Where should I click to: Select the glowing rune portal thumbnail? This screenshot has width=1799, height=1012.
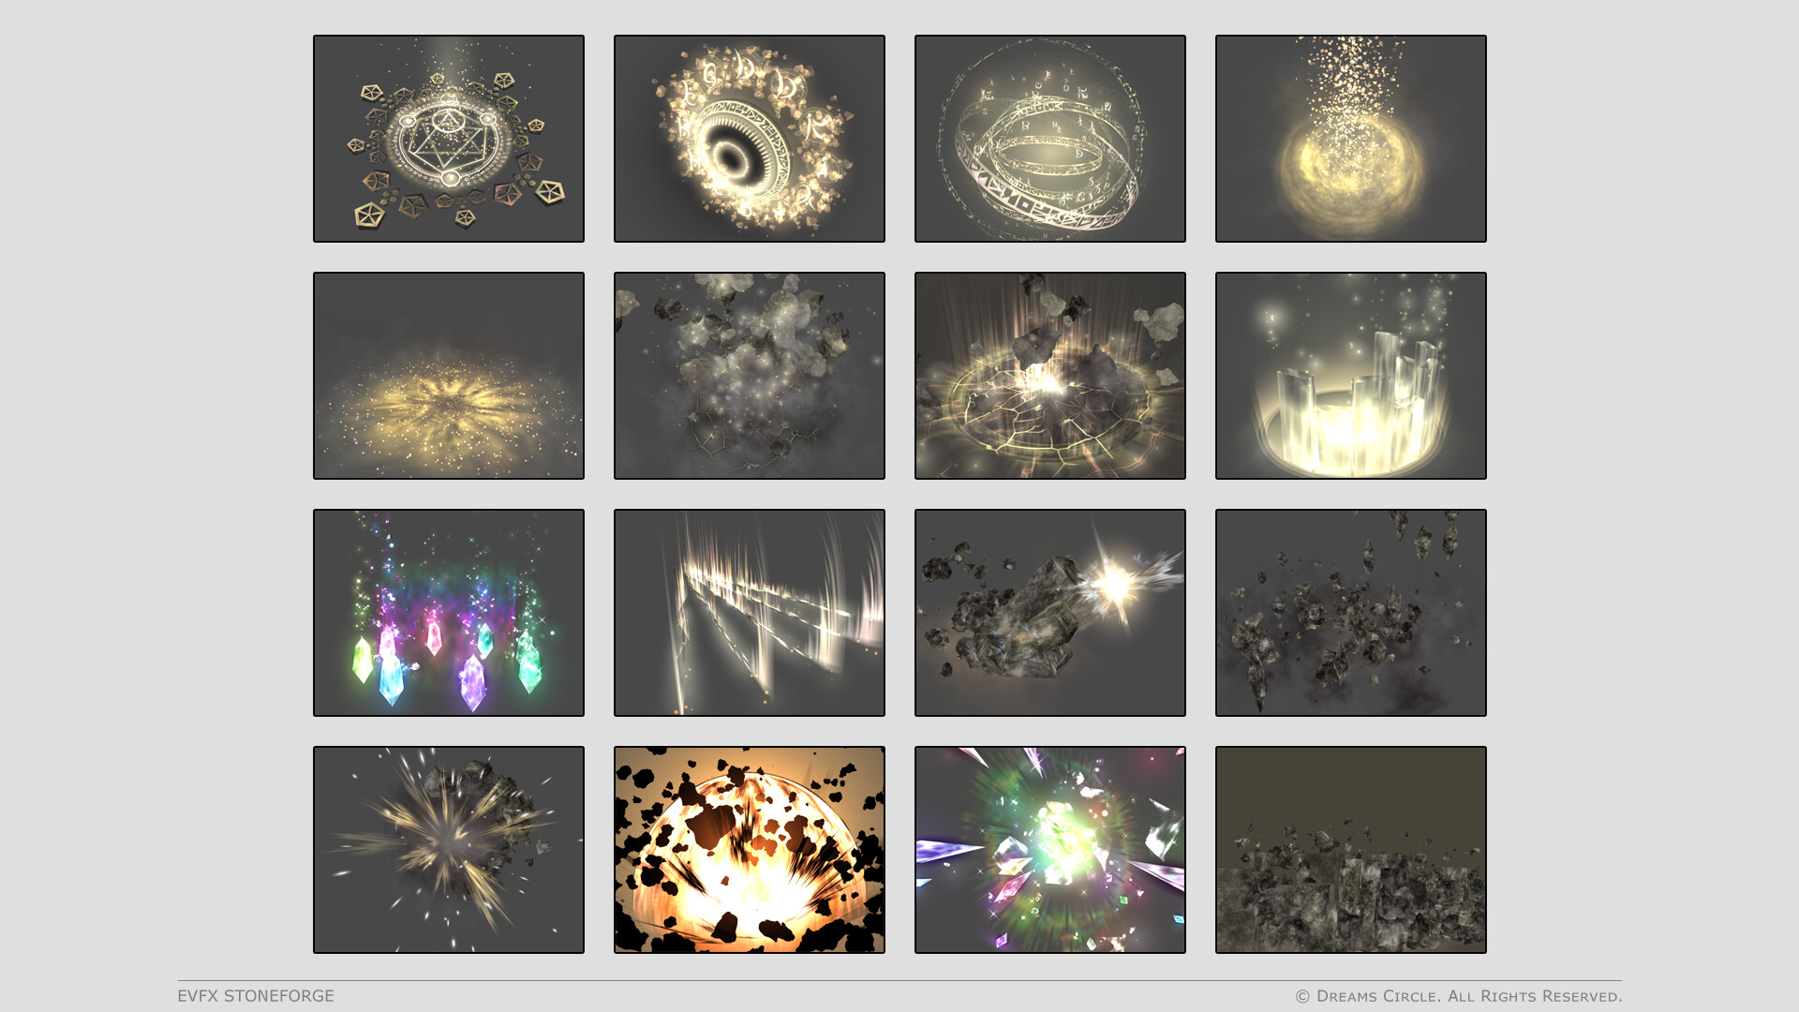pos(749,139)
